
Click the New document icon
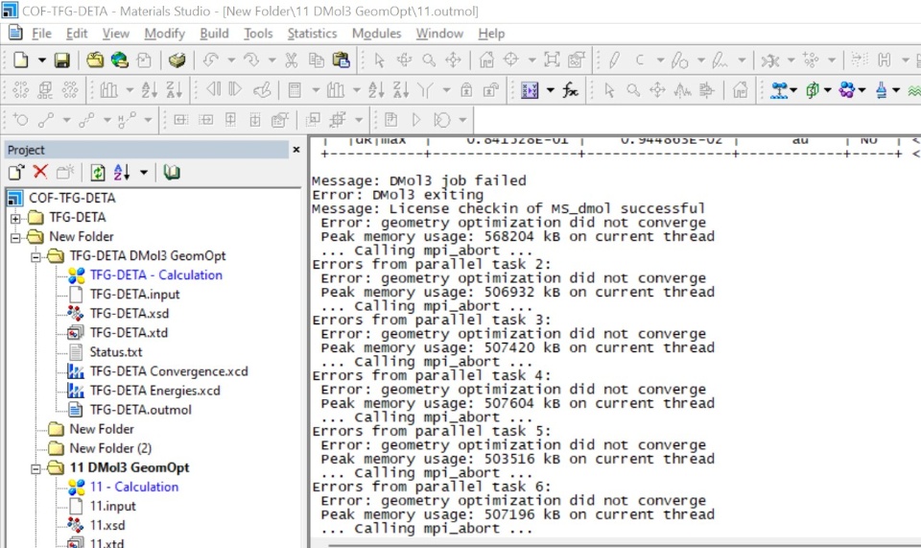[21, 60]
